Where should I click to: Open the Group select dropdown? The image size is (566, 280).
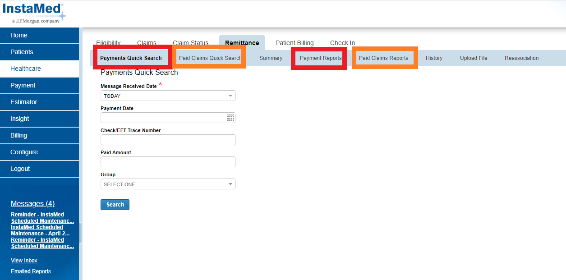(x=168, y=184)
